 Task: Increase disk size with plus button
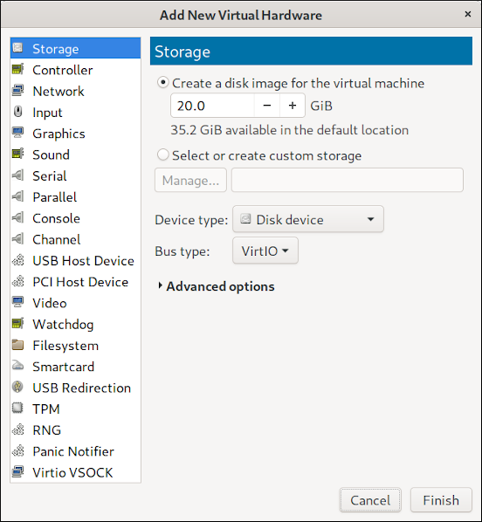coord(293,106)
